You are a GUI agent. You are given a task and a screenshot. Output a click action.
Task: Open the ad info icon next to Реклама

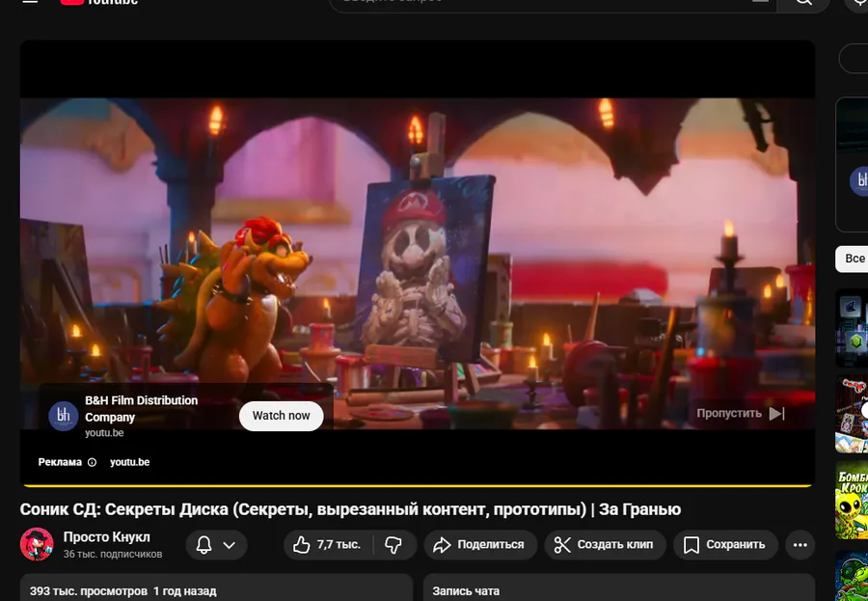point(92,462)
